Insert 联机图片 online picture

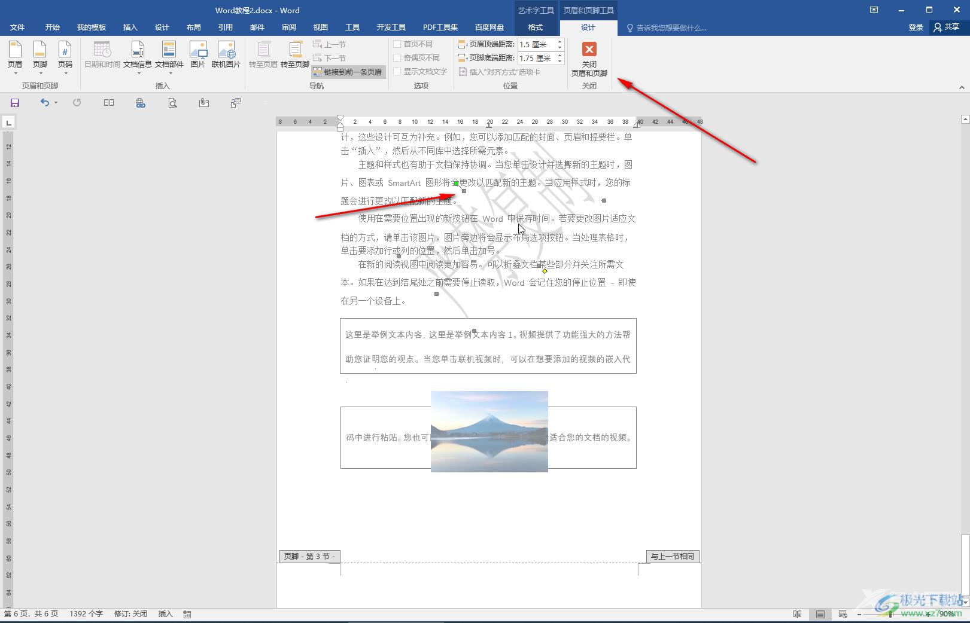tap(226, 55)
